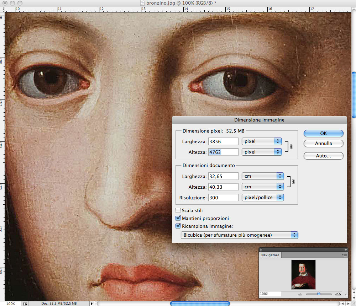Open pixel Larghezza unit dropdown
This screenshot has height=306, width=356.
click(262, 141)
